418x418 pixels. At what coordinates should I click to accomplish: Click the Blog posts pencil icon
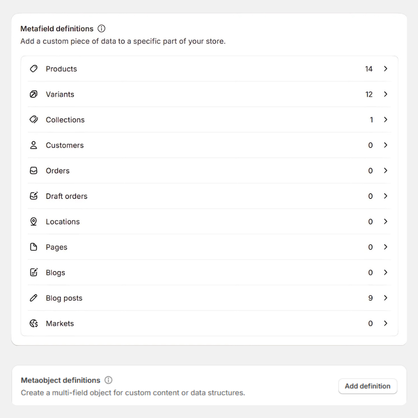(34, 298)
